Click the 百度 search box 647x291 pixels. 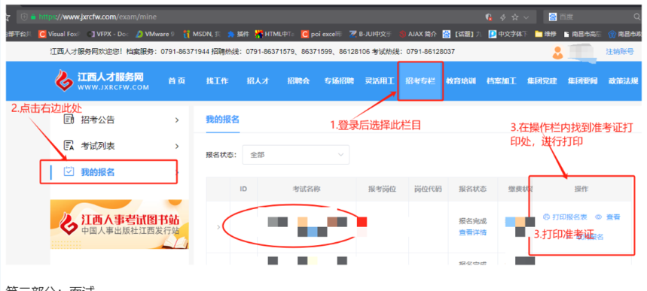(x=592, y=17)
